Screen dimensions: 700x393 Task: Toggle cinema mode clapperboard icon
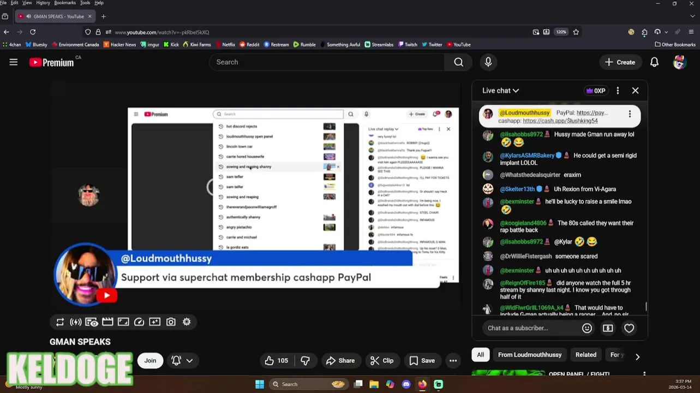(107, 322)
